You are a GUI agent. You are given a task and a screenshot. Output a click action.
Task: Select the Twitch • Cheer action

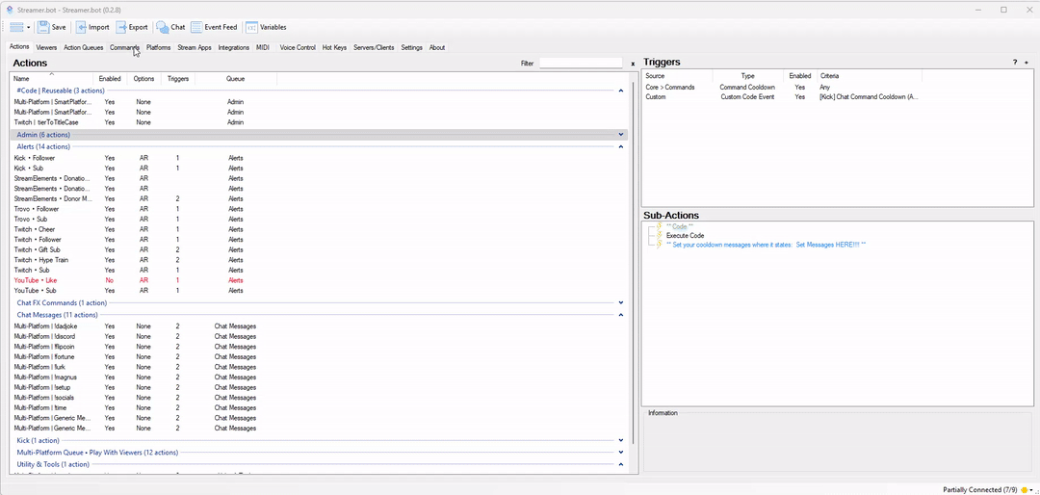point(35,229)
